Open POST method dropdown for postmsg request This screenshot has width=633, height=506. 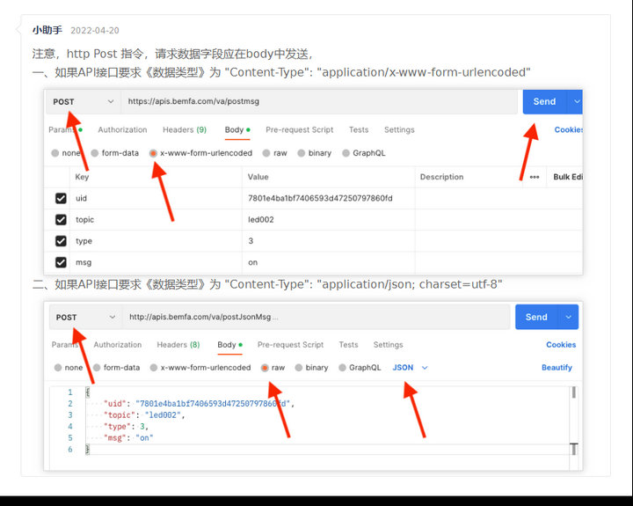pos(83,102)
